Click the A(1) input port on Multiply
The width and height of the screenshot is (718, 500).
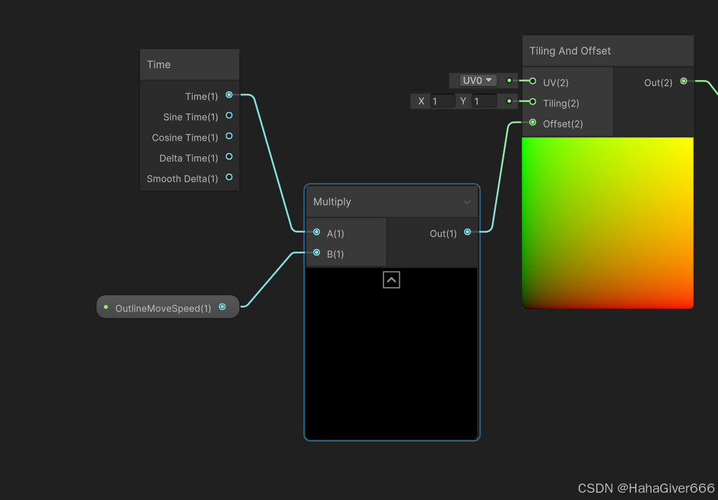click(x=316, y=233)
